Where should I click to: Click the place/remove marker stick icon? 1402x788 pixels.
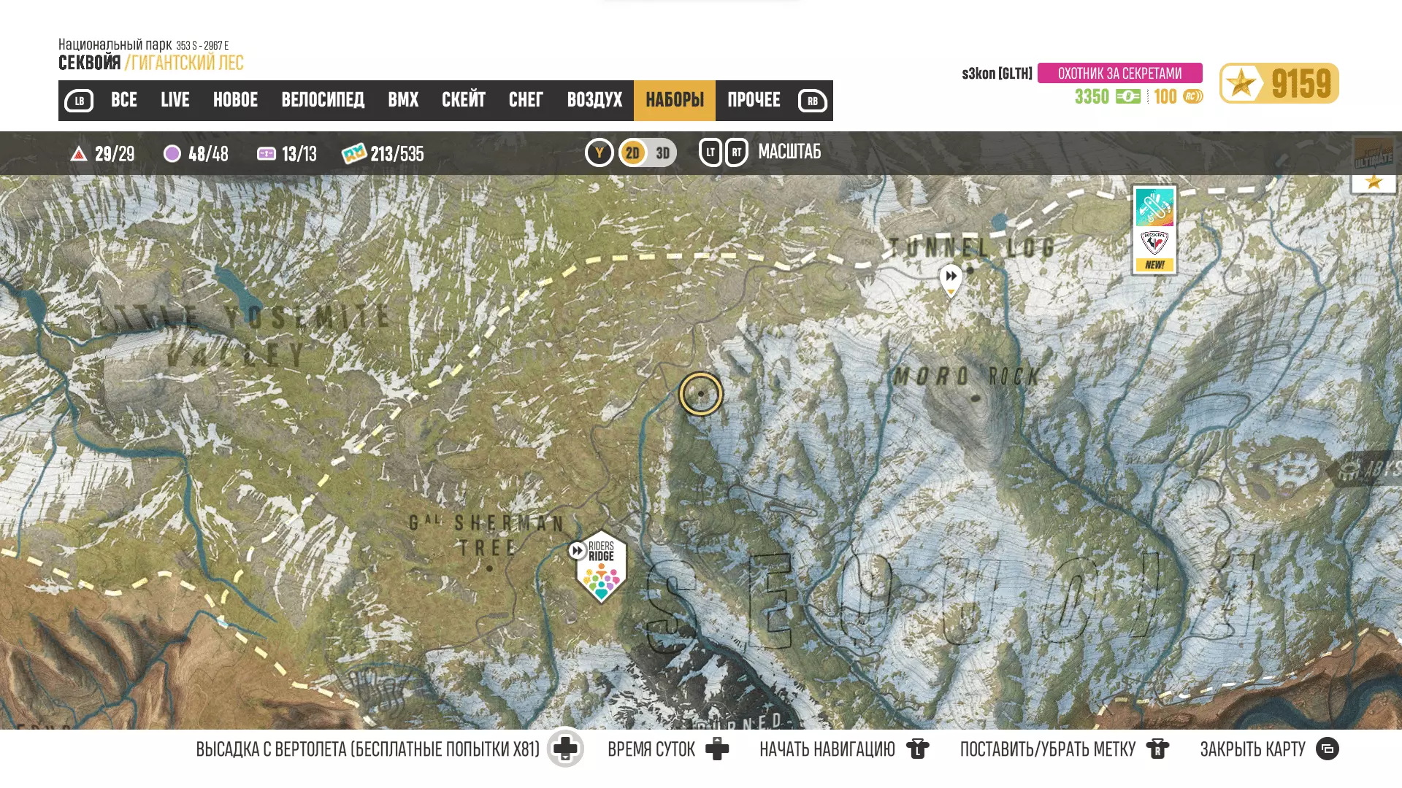pos(1157,749)
